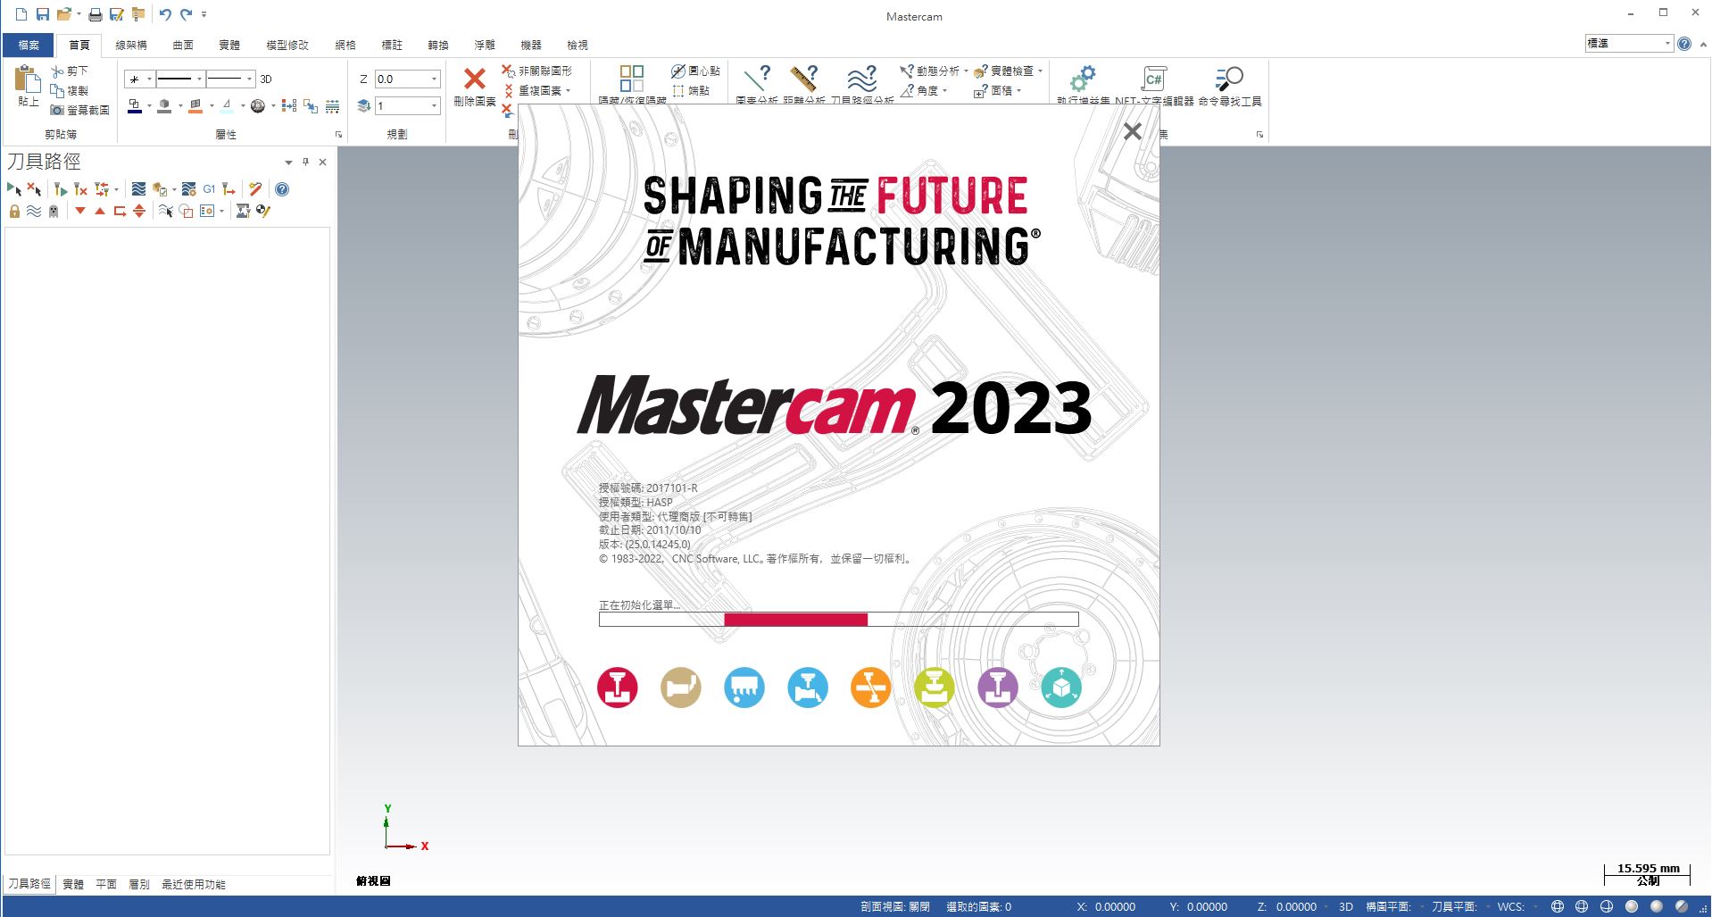
Task: Click the G1 post icon in toolpaths panel
Action: coord(209,189)
